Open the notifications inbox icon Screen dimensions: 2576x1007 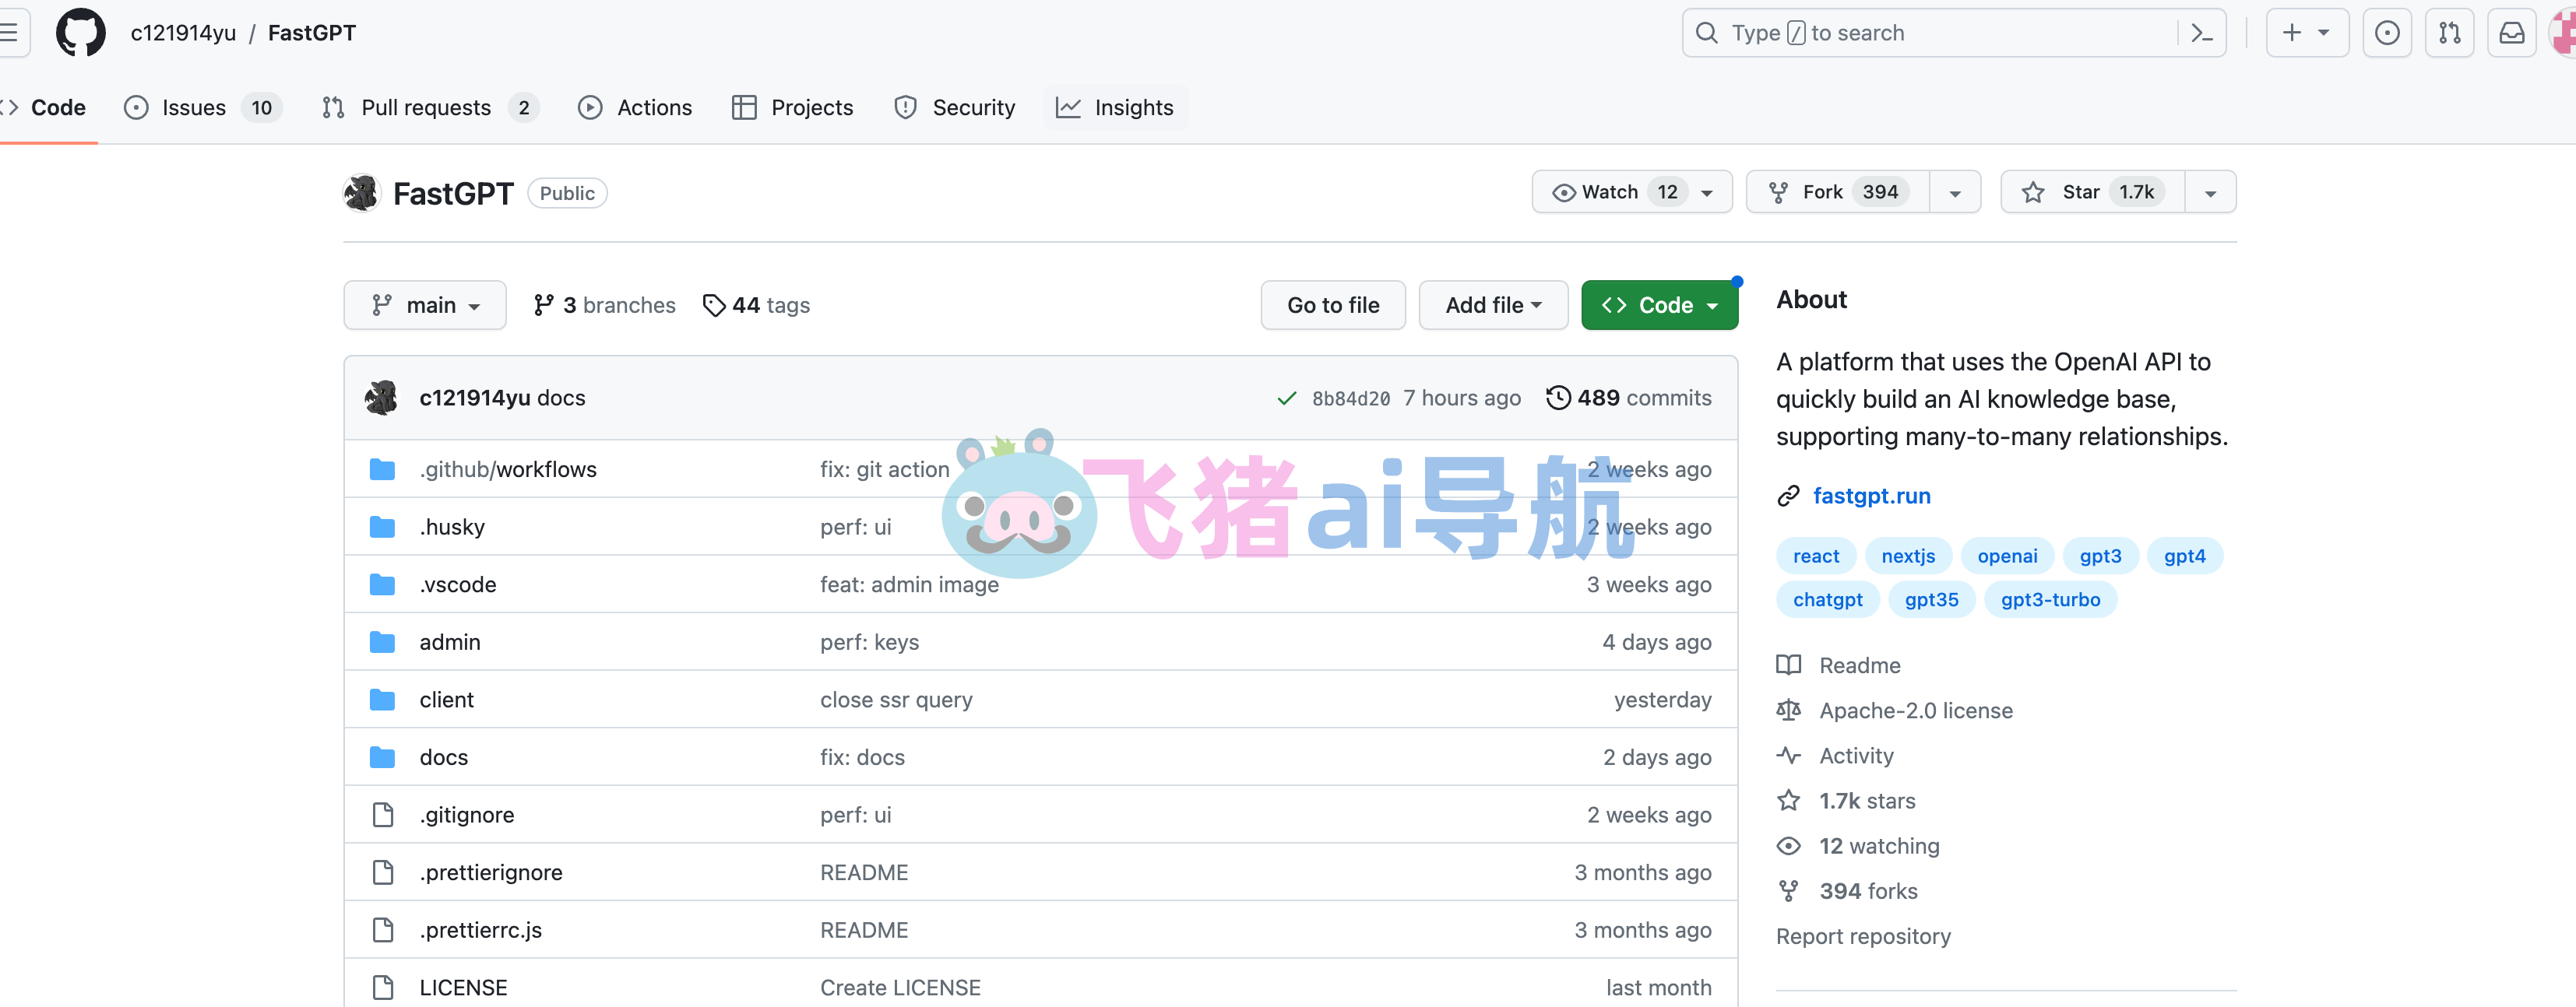pos(2511,33)
